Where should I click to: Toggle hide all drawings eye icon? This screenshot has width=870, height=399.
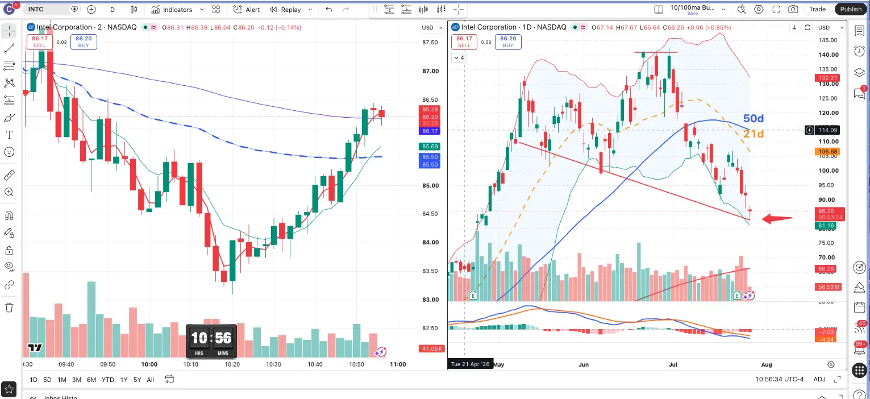(9, 267)
